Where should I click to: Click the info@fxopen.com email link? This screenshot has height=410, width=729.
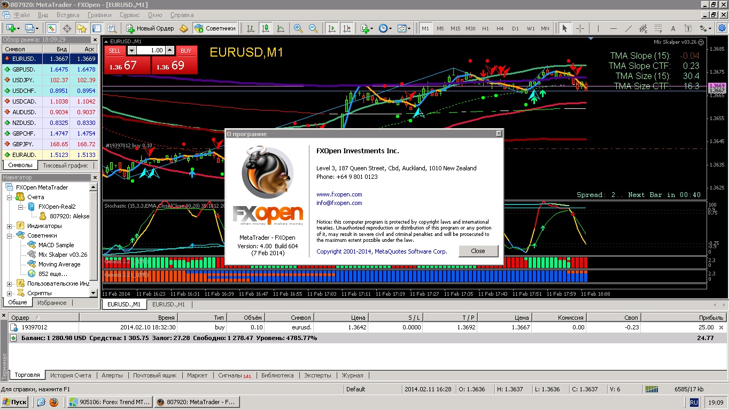339,203
